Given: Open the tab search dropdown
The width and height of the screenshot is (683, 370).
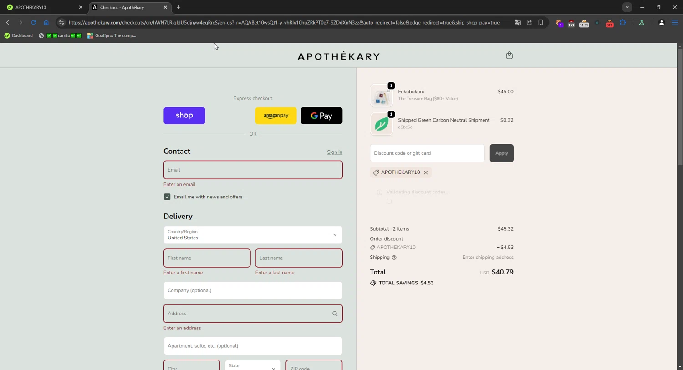Looking at the screenshot, I should pos(627,7).
